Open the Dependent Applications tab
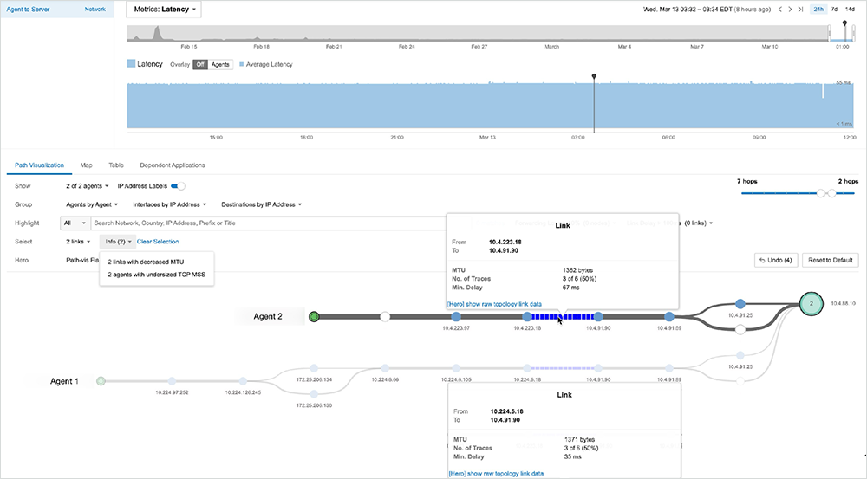This screenshot has width=867, height=479. pos(172,165)
